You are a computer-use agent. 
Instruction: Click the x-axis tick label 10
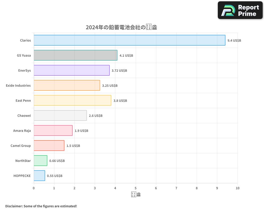[238, 188]
